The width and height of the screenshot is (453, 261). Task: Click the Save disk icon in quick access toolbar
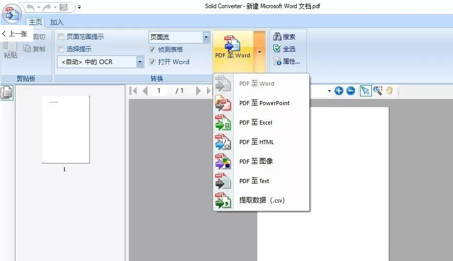tap(64, 7)
